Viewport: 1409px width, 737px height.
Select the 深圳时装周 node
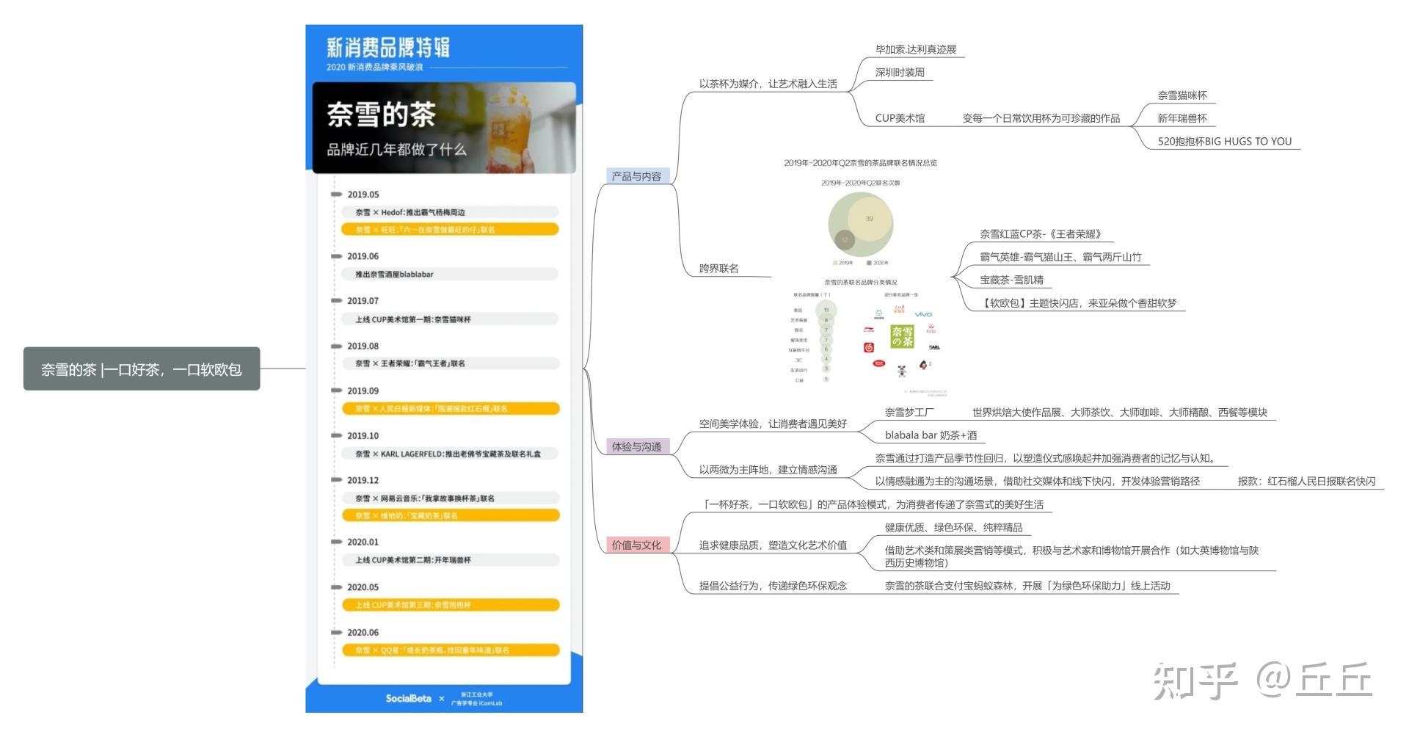(900, 73)
